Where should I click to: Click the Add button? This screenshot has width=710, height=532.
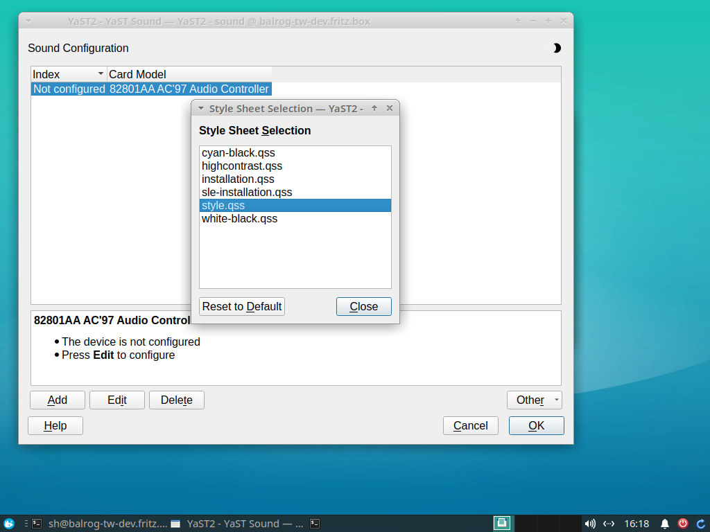coord(58,400)
